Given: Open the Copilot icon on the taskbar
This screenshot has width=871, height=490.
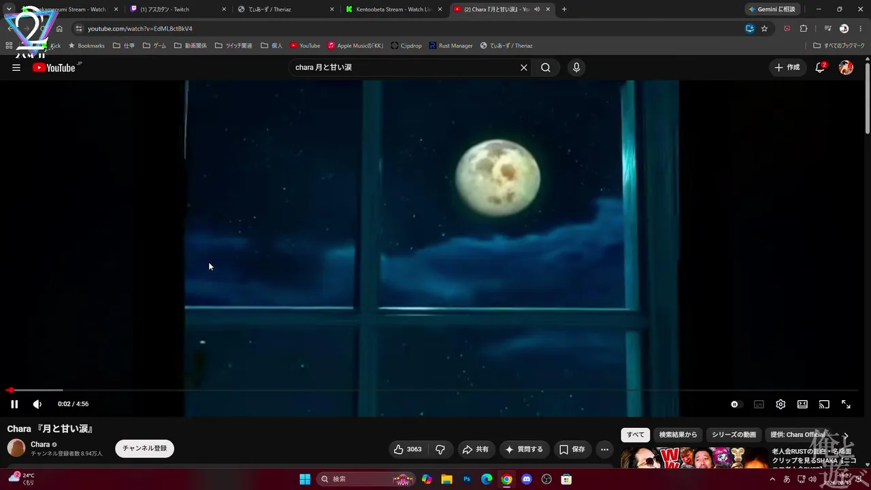Looking at the screenshot, I should [x=427, y=479].
